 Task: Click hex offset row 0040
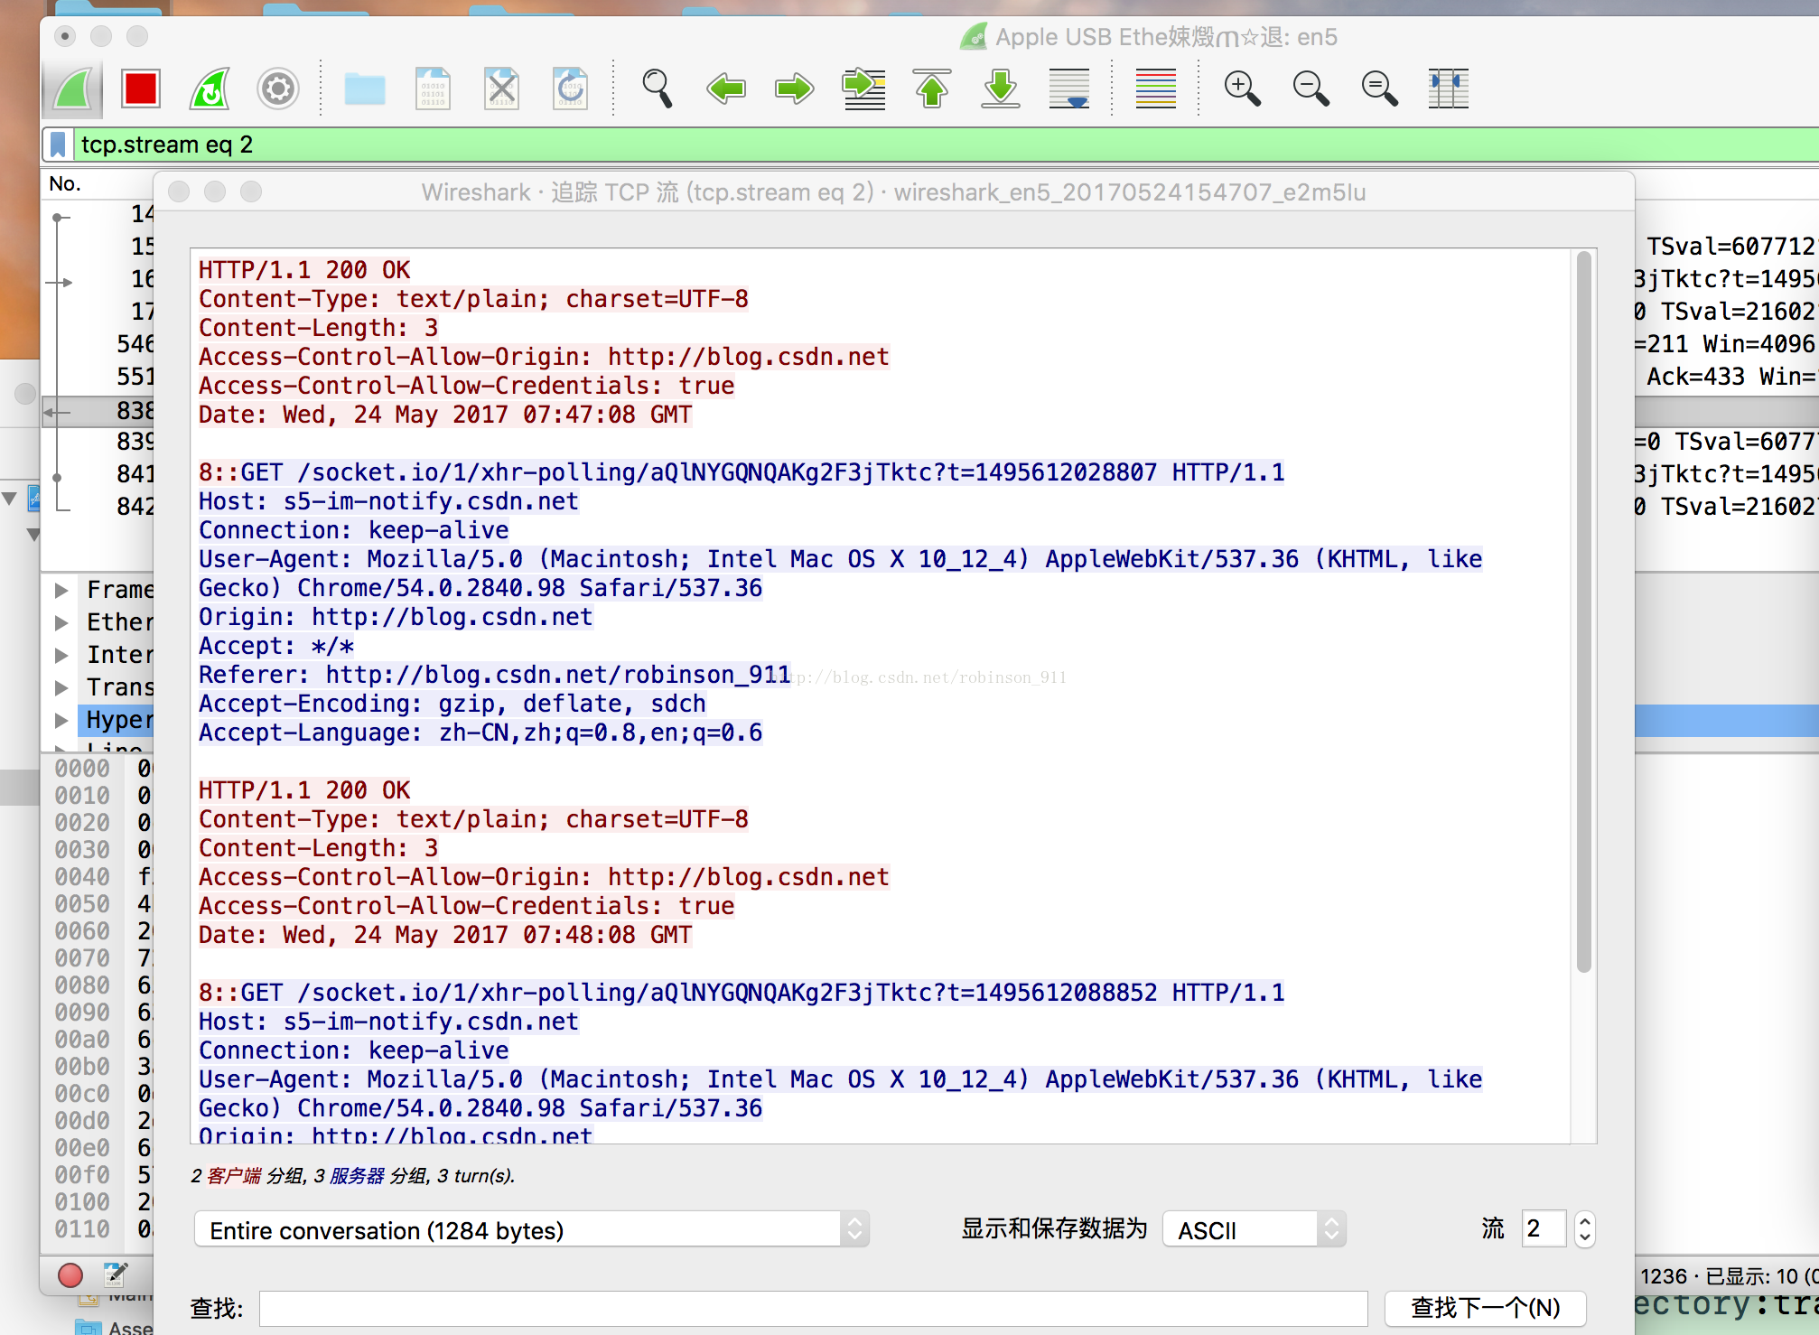point(82,877)
